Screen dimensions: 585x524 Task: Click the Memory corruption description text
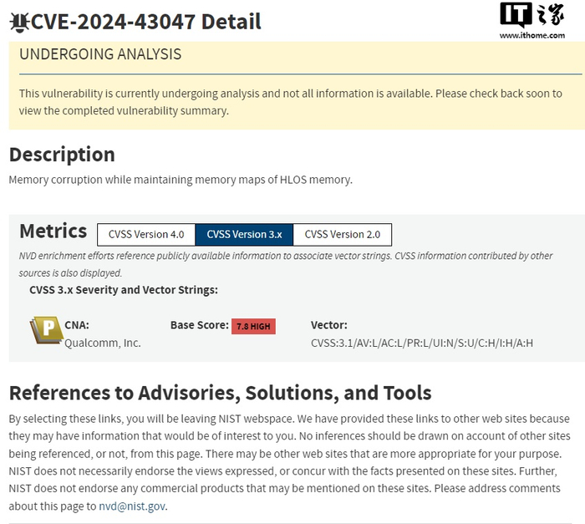[181, 180]
